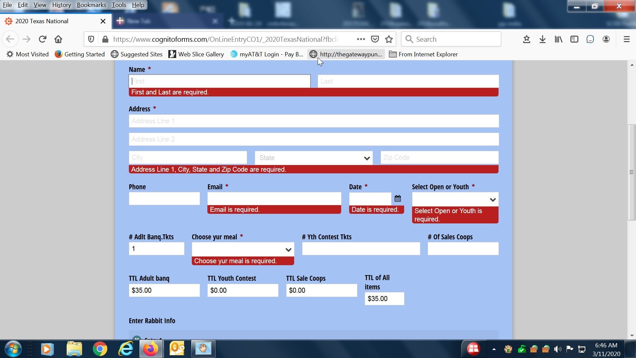Open the Firefox hamburger menu

(626, 39)
